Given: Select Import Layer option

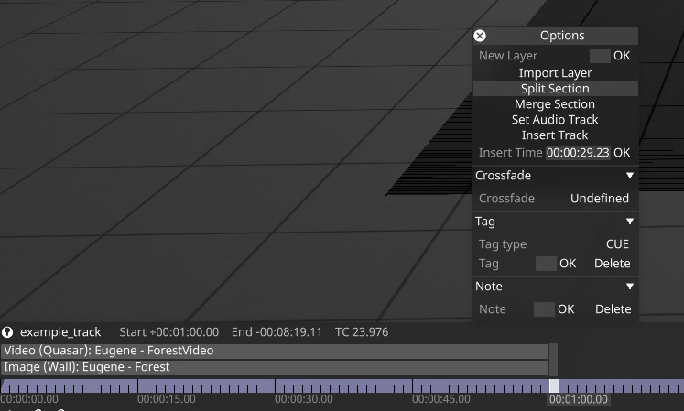Looking at the screenshot, I should [x=555, y=73].
